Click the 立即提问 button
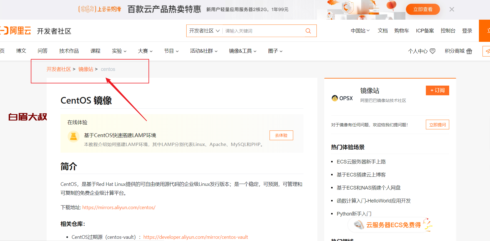This screenshot has height=241, width=490. [x=437, y=125]
